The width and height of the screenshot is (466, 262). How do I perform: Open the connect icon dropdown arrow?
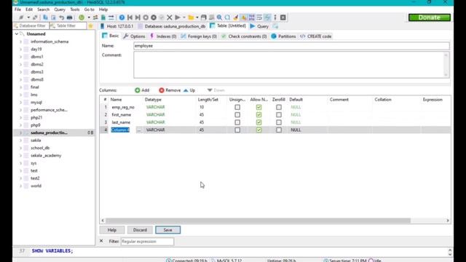pos(28,17)
